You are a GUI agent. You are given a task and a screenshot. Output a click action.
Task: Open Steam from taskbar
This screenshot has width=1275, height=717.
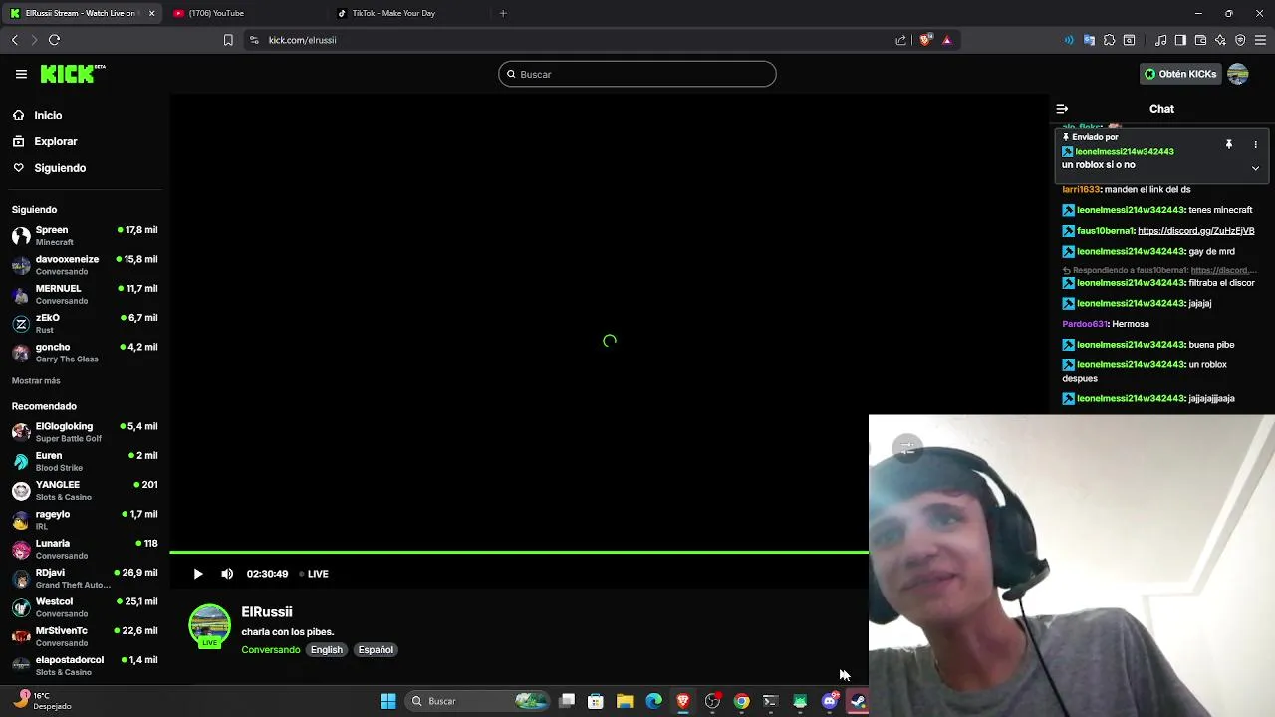(x=858, y=702)
